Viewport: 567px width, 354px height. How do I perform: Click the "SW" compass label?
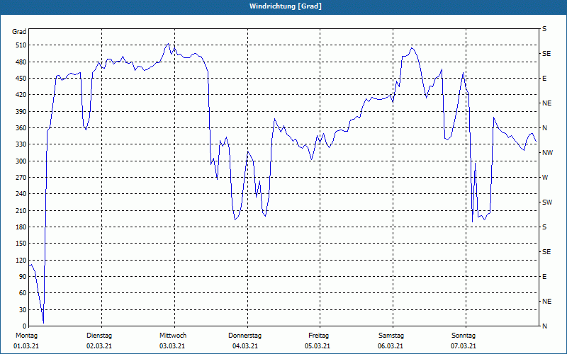tap(547, 202)
